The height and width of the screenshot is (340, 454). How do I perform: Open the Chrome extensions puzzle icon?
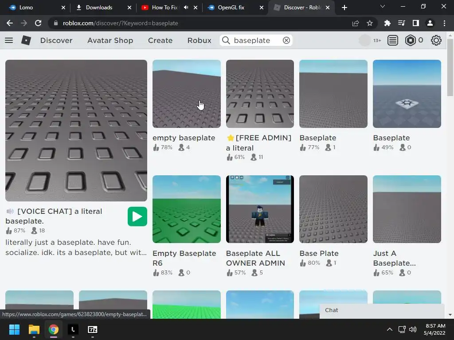pyautogui.click(x=387, y=23)
